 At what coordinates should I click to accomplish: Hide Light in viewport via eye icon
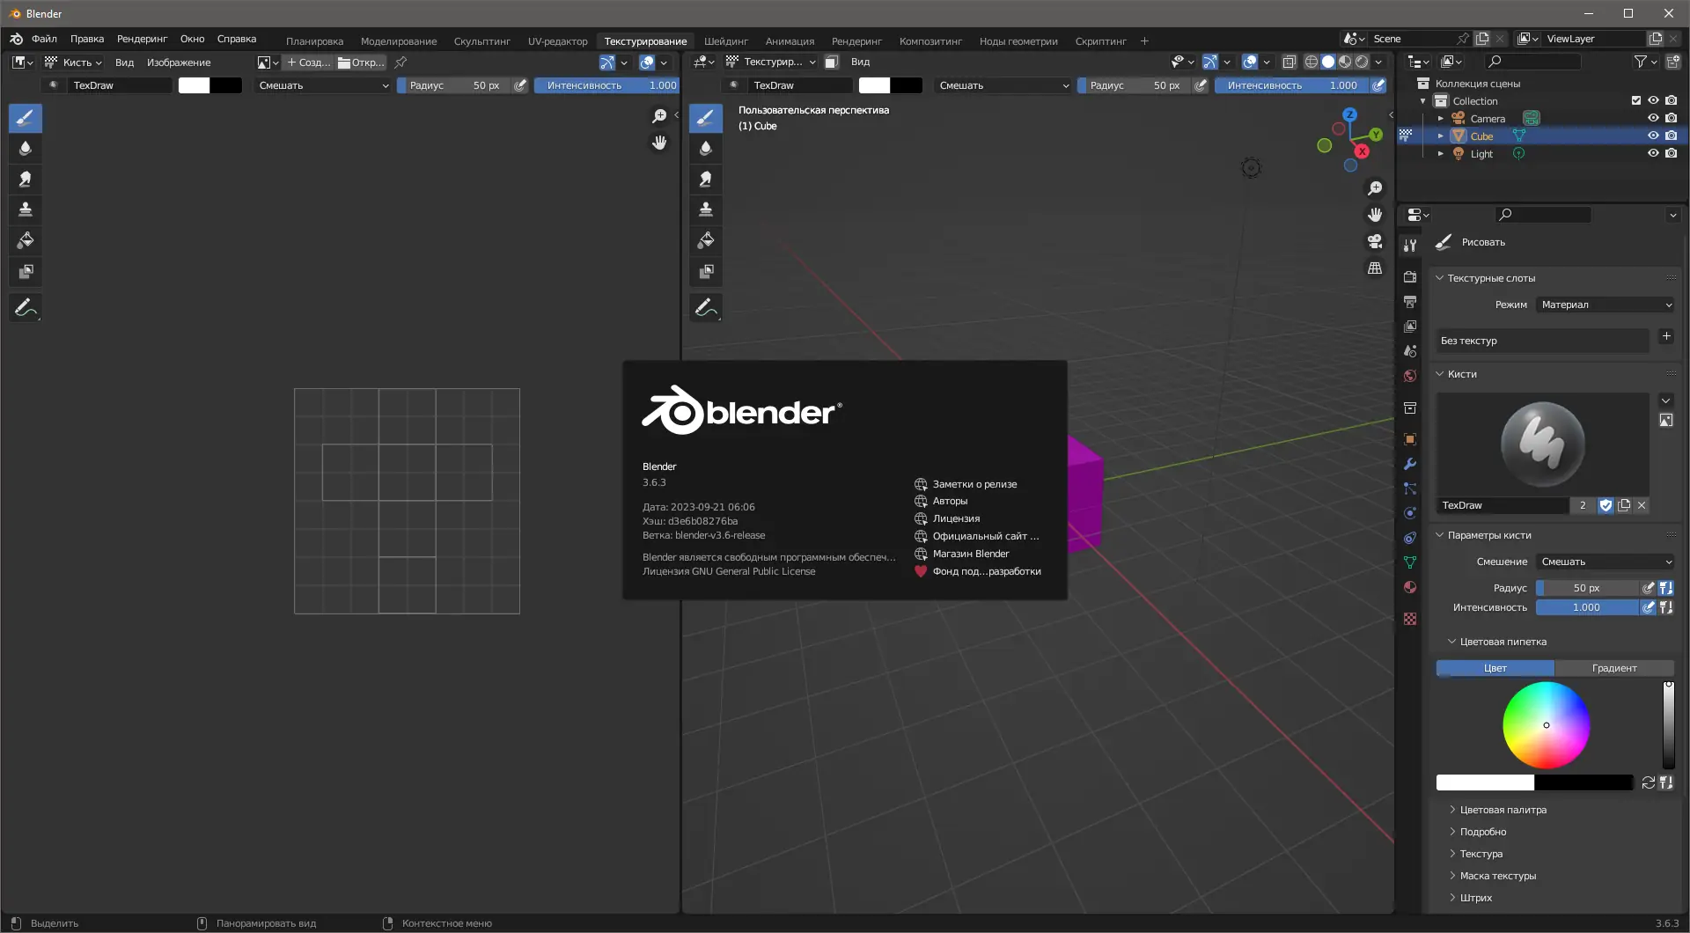pyautogui.click(x=1653, y=154)
